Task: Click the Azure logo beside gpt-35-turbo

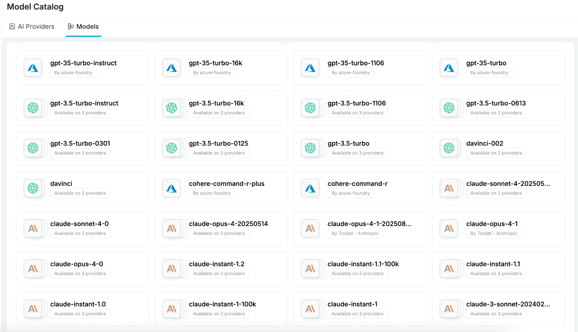Action: [x=449, y=68]
